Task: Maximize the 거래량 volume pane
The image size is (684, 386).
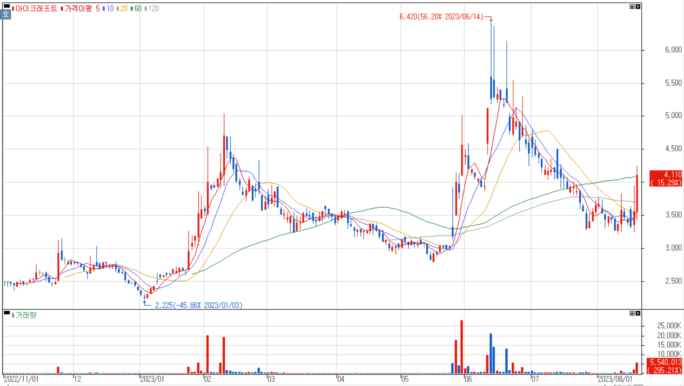Action: point(632,314)
